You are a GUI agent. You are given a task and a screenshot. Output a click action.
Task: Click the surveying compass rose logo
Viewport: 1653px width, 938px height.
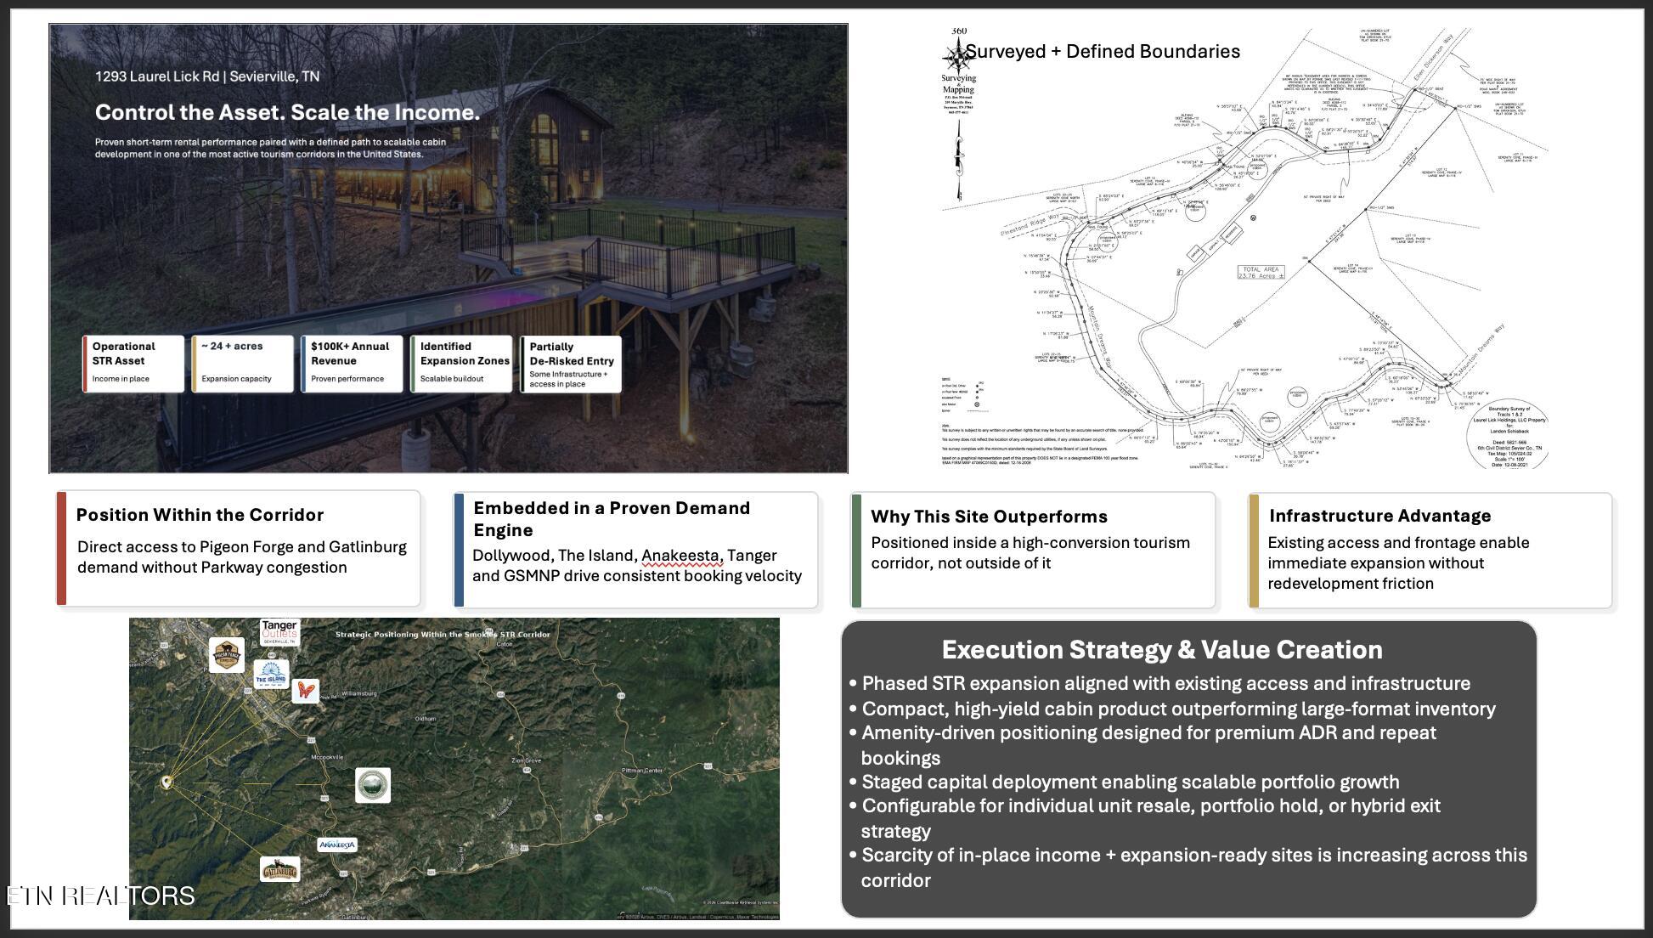(x=956, y=56)
